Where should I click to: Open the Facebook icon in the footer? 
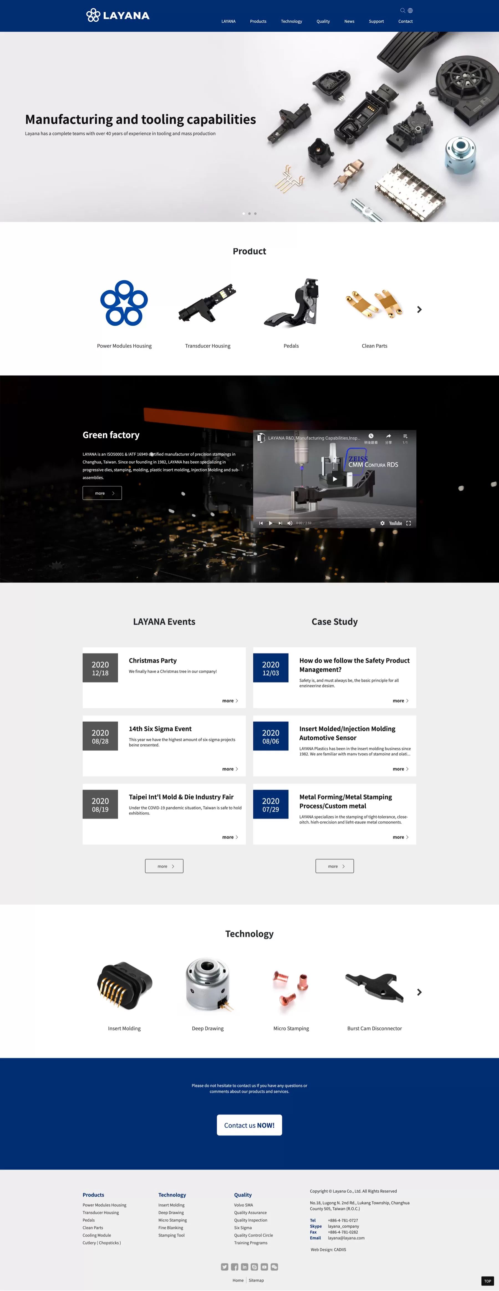pyautogui.click(x=235, y=1267)
